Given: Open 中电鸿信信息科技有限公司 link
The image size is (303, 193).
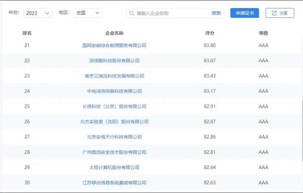Looking at the screenshot, I should pos(114,91).
